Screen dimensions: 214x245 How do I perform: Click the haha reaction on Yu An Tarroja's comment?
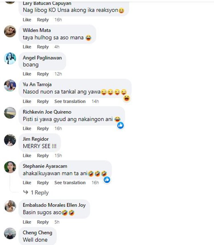pyautogui.click(x=127, y=98)
